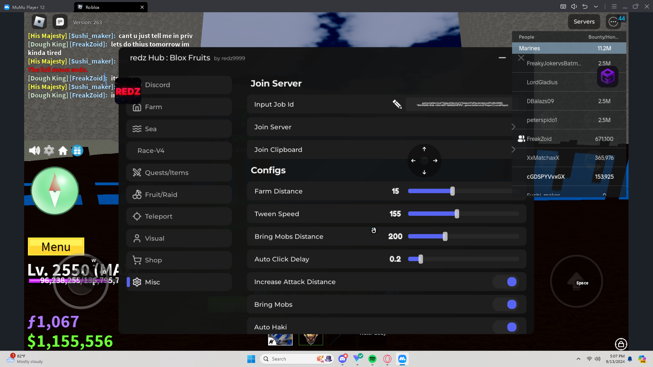Click the REDZ hub logo icon
Screen dimensions: 653x367
[128, 91]
